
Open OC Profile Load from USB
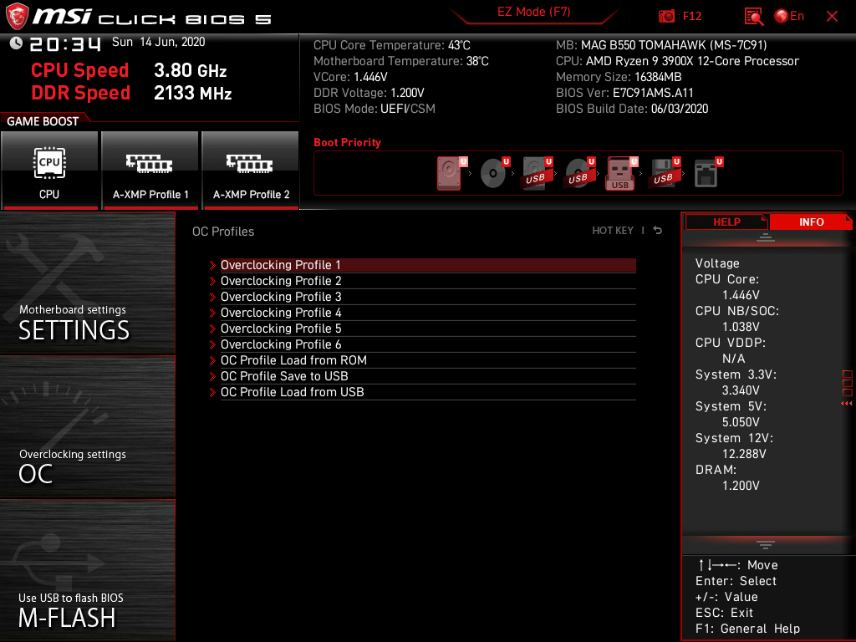(x=428, y=392)
